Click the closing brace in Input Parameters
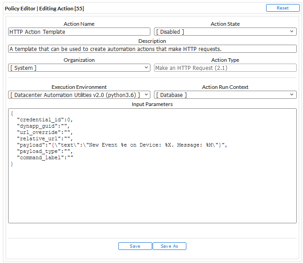 click(12, 164)
